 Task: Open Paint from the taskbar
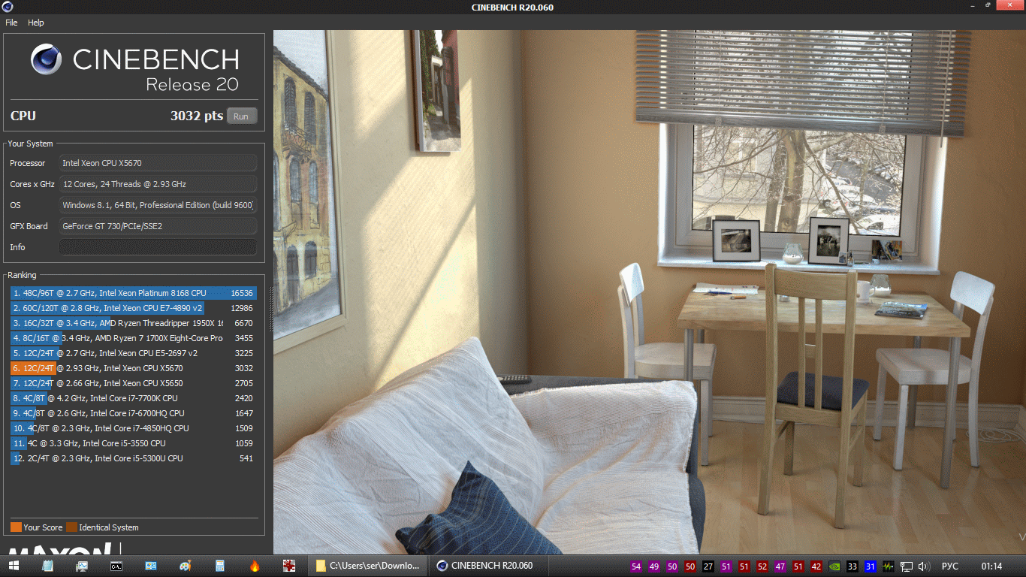pyautogui.click(x=186, y=566)
